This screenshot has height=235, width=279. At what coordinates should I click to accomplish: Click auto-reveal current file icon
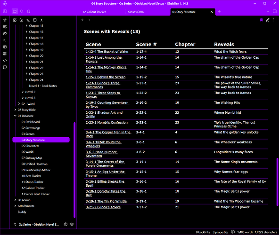point(35,20)
